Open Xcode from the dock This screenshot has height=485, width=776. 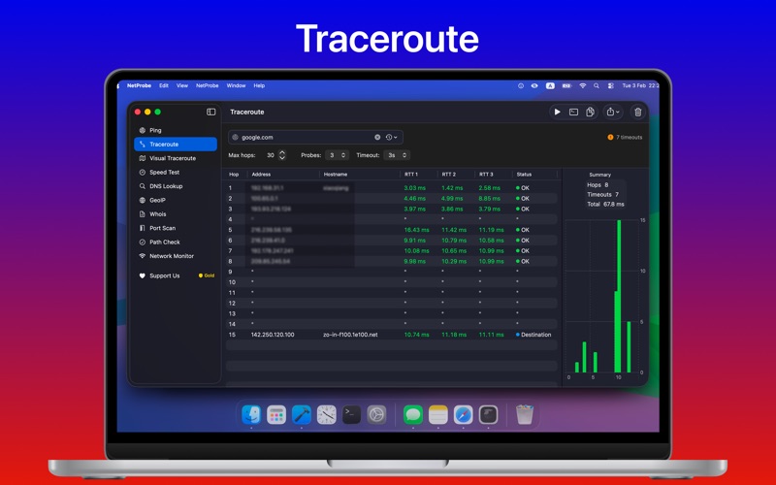[302, 415]
